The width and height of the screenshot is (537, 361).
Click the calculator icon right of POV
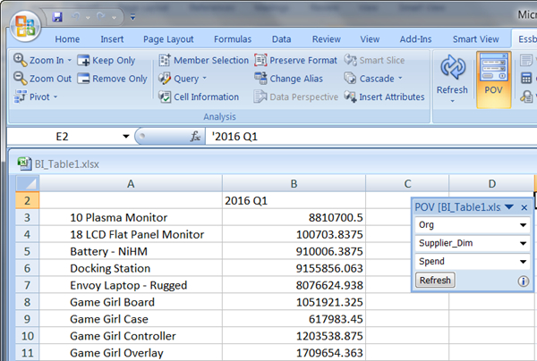(x=526, y=79)
